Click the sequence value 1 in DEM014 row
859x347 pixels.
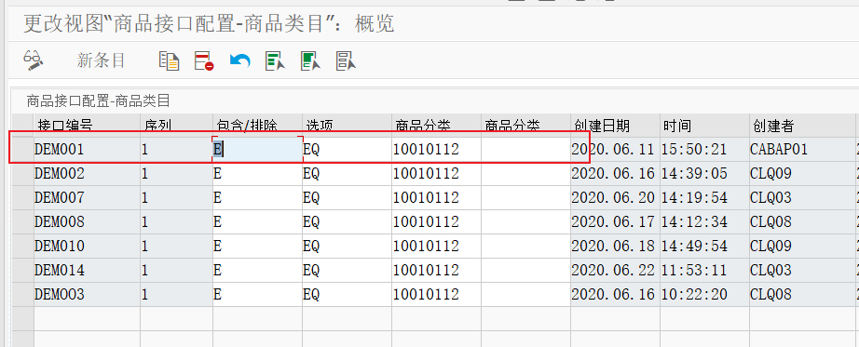(x=176, y=270)
